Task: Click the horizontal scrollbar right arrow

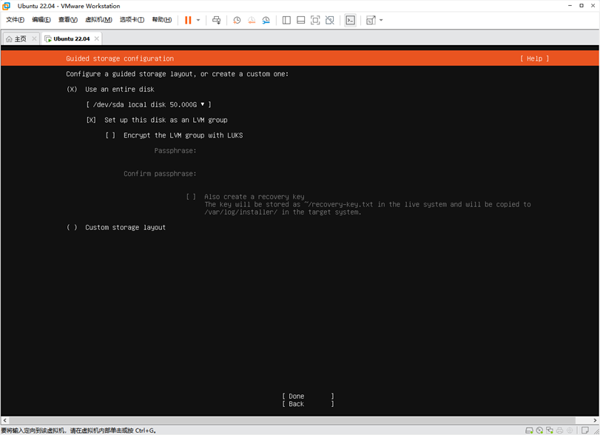Action: click(595, 420)
